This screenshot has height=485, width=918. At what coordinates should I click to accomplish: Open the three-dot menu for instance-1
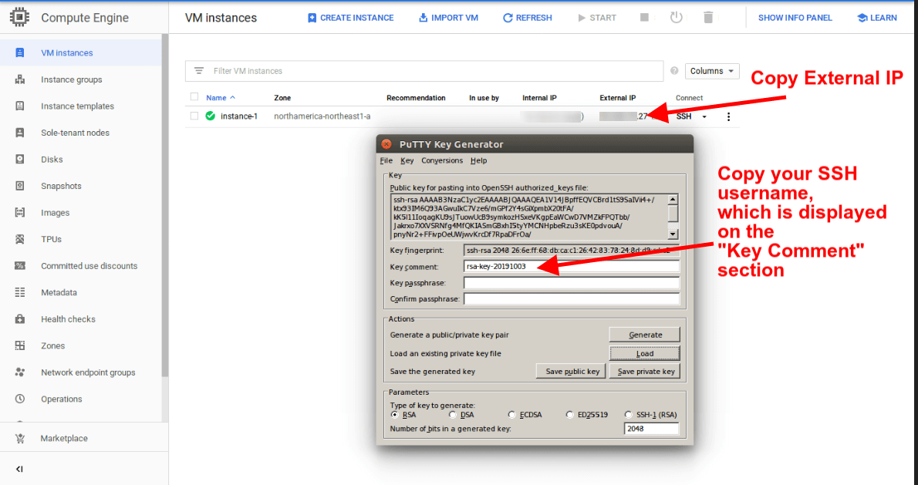tap(728, 117)
